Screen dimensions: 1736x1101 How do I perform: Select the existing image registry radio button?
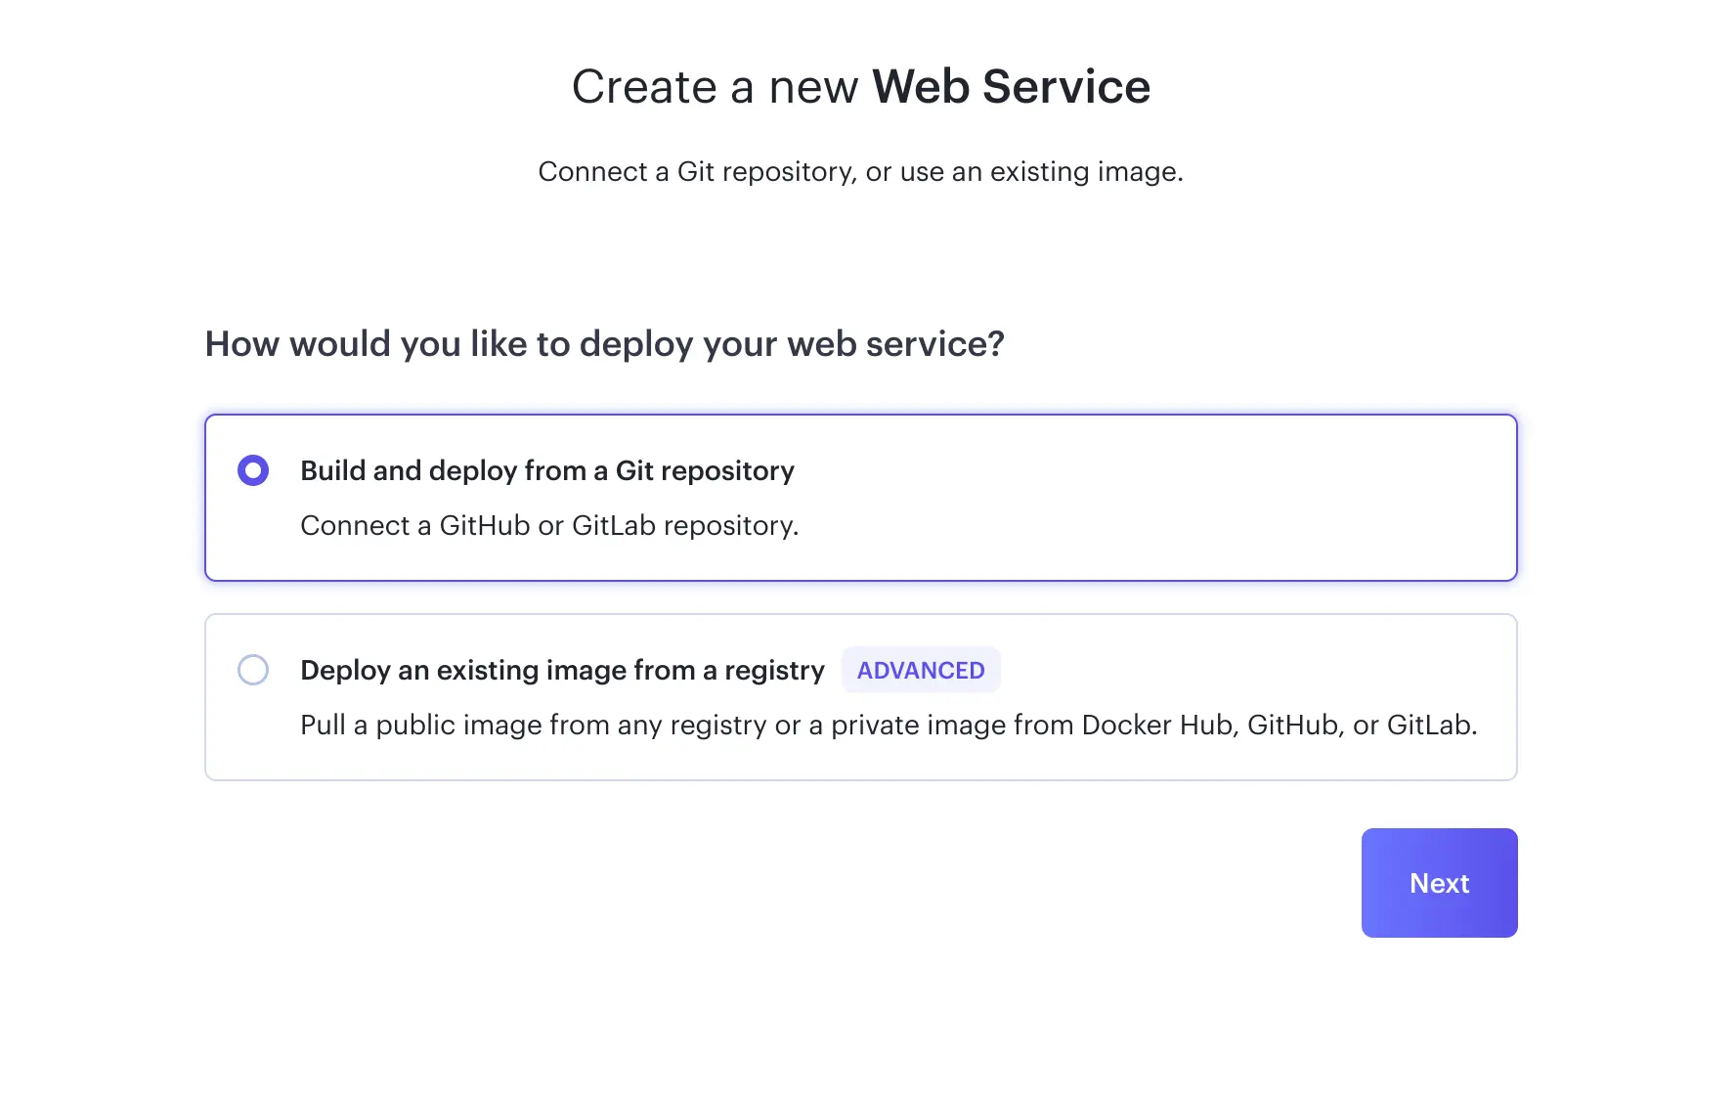(x=253, y=670)
